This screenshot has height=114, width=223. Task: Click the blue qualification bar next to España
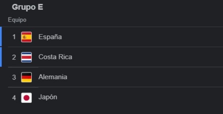[x=1, y=36]
